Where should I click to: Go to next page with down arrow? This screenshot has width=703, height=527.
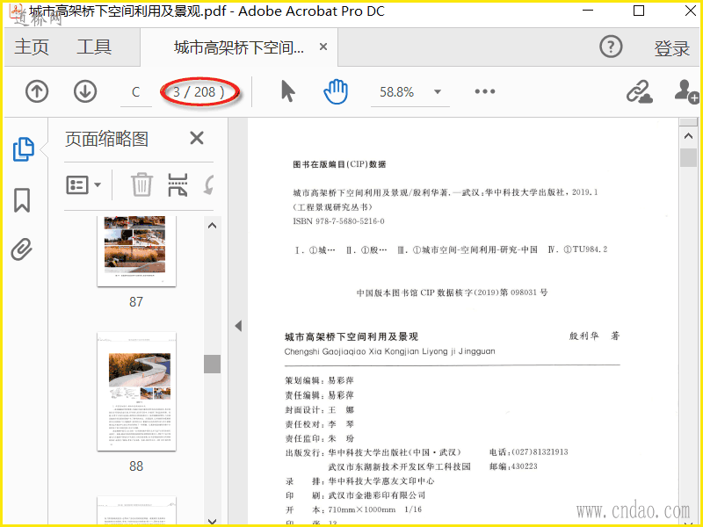point(85,91)
